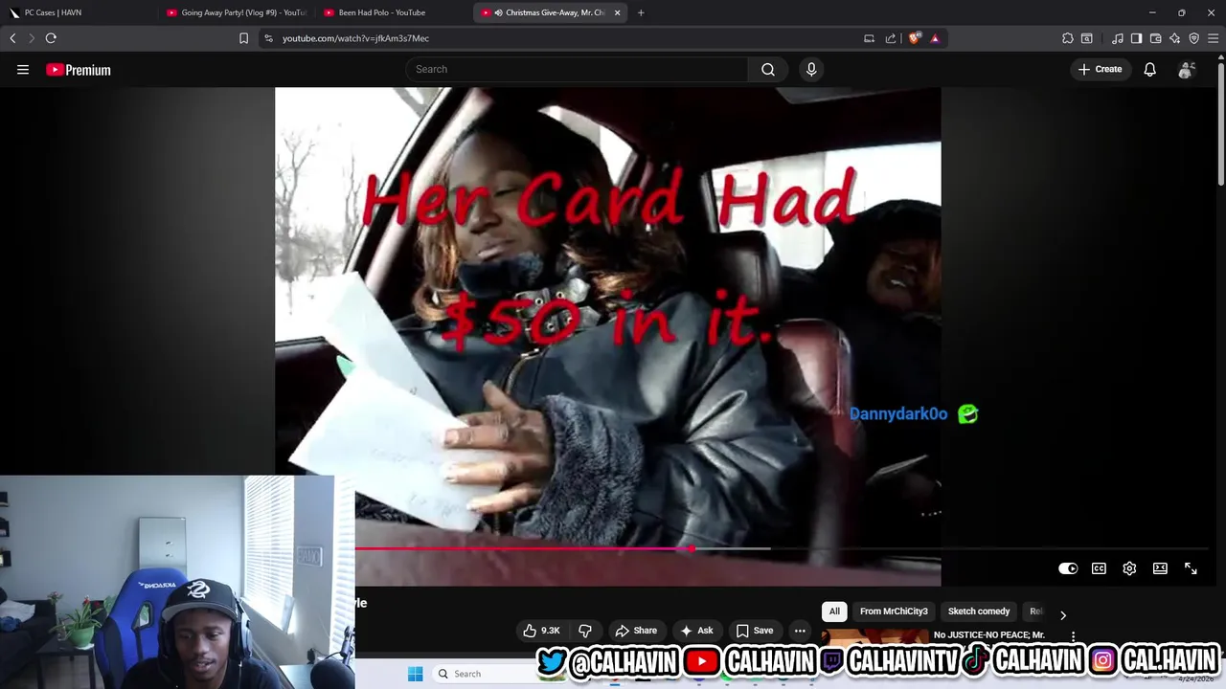The image size is (1226, 689).
Task: Click the page vertical scrollbar
Action: click(x=1220, y=122)
